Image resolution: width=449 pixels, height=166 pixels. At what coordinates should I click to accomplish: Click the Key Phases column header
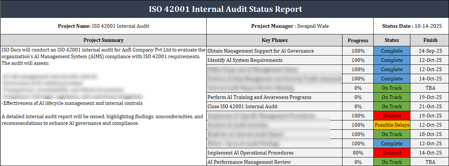pos(274,40)
